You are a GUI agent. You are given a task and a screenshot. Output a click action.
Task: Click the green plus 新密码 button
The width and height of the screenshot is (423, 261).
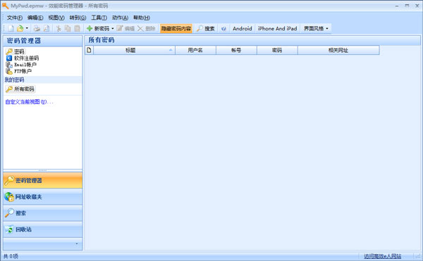pos(98,28)
